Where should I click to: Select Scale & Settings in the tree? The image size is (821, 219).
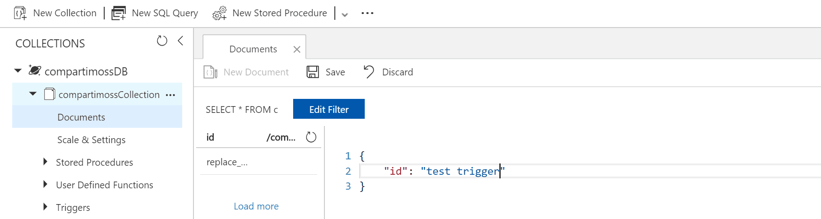[91, 140]
